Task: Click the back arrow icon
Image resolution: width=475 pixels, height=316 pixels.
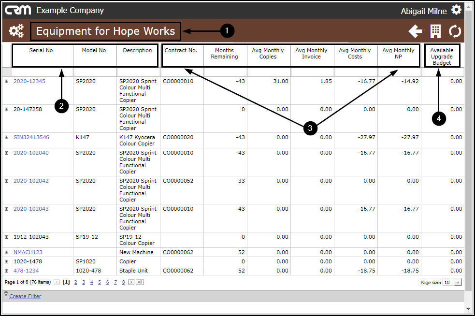Action: tap(415, 31)
